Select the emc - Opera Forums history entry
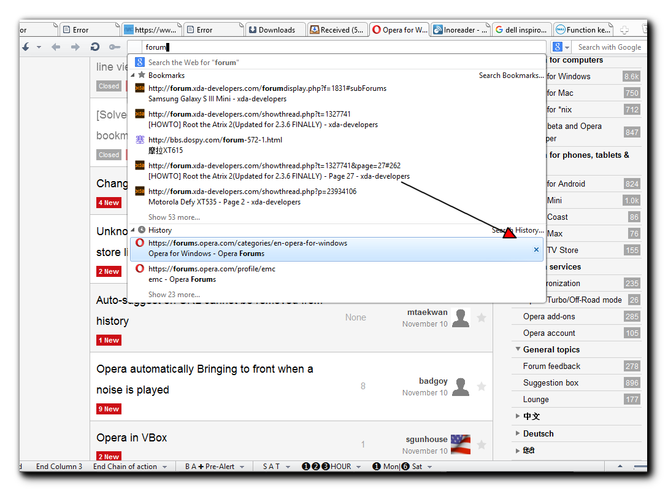668x493 pixels. [x=337, y=274]
